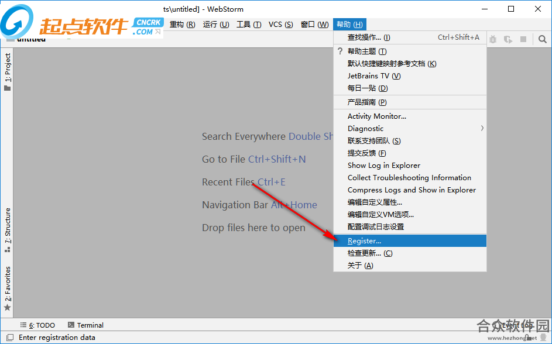The image size is (552, 344).
Task: Click "Drop files here to open" text
Action: 253,228
